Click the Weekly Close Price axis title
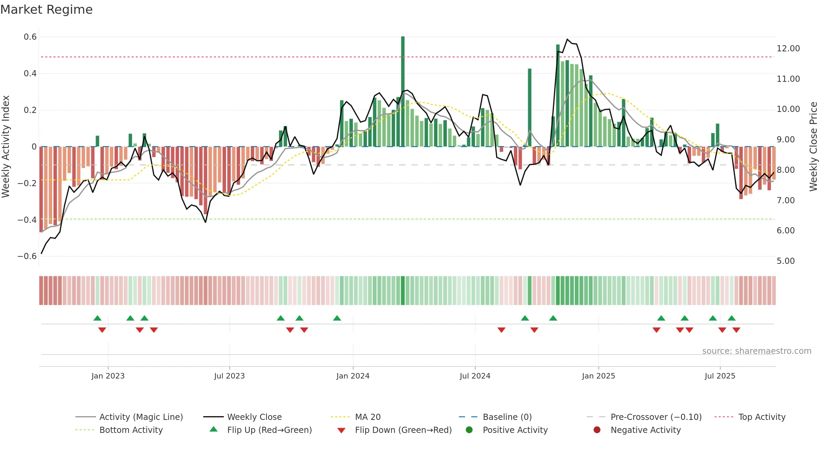This screenshot has height=462, width=823. pyautogui.click(x=813, y=146)
